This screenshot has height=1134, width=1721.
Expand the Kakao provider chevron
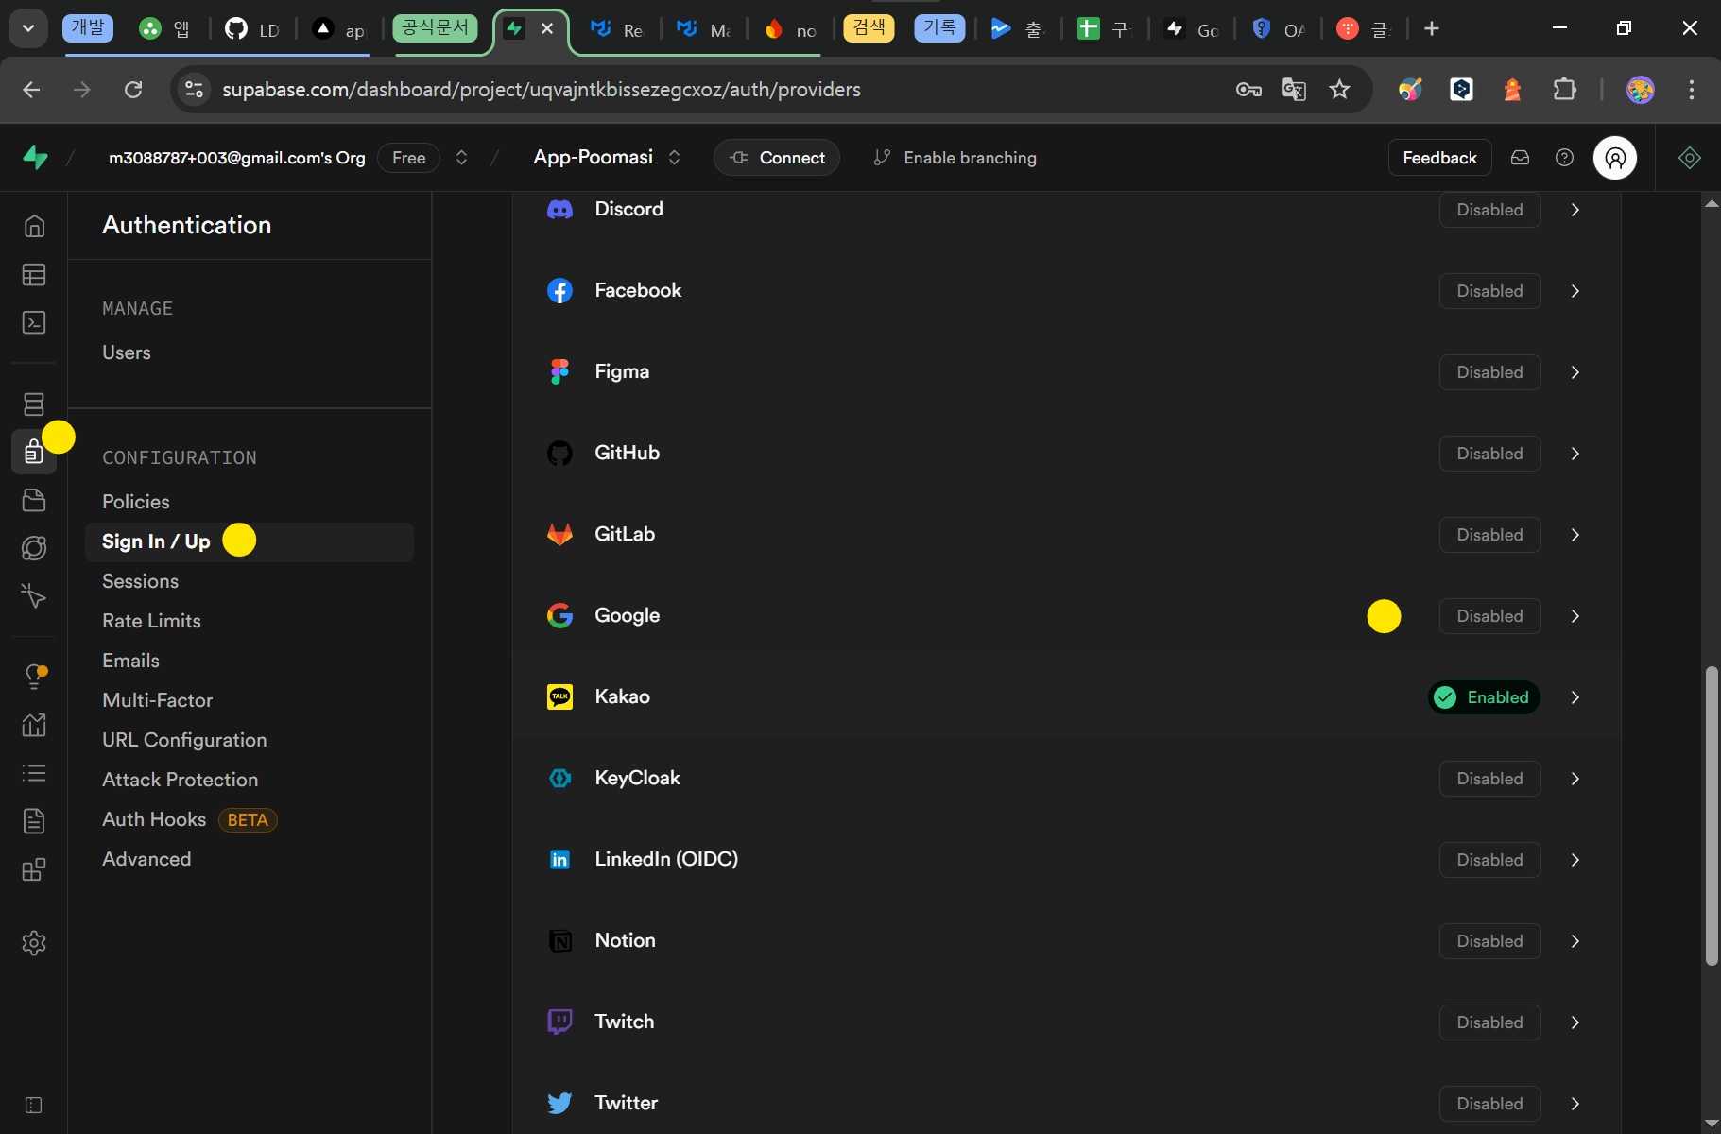click(1575, 697)
